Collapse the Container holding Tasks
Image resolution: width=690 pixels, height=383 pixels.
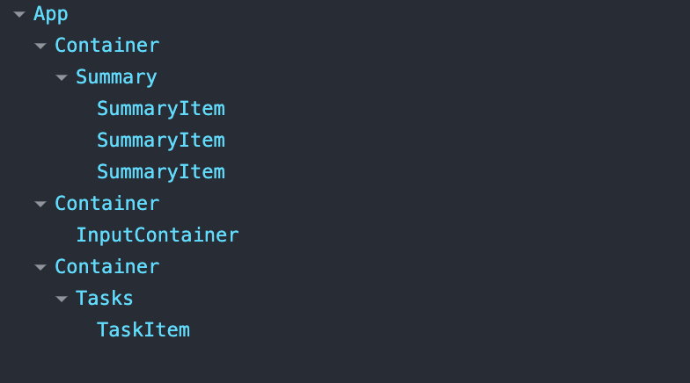point(40,267)
